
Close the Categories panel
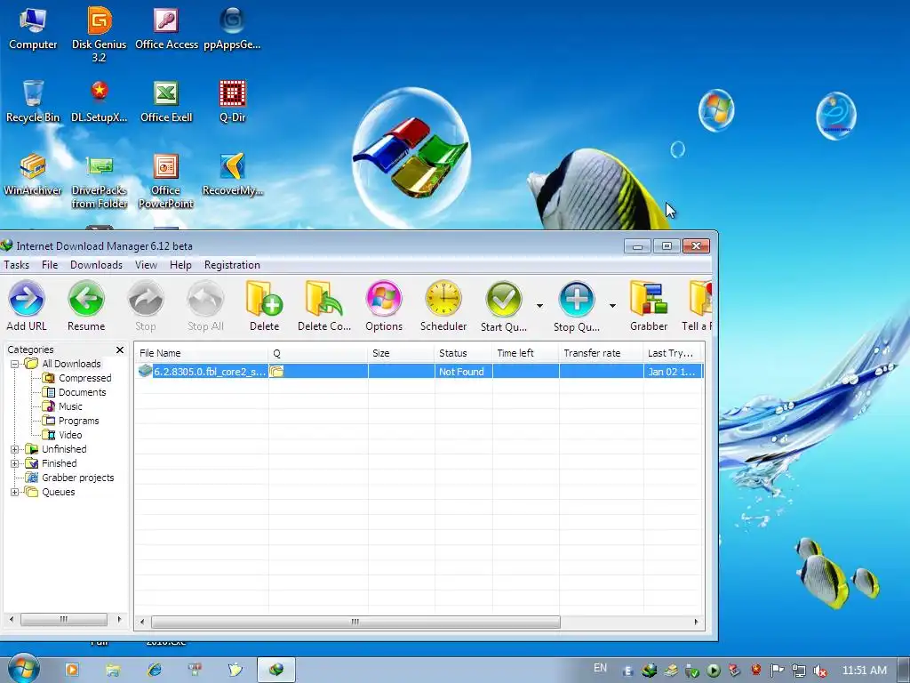click(x=120, y=350)
